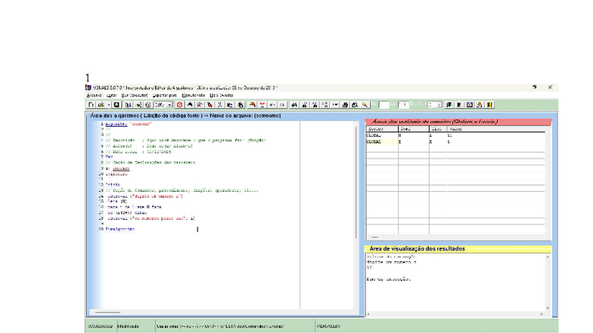Click the results panel scroll-right arrow

pyautogui.click(x=542, y=314)
